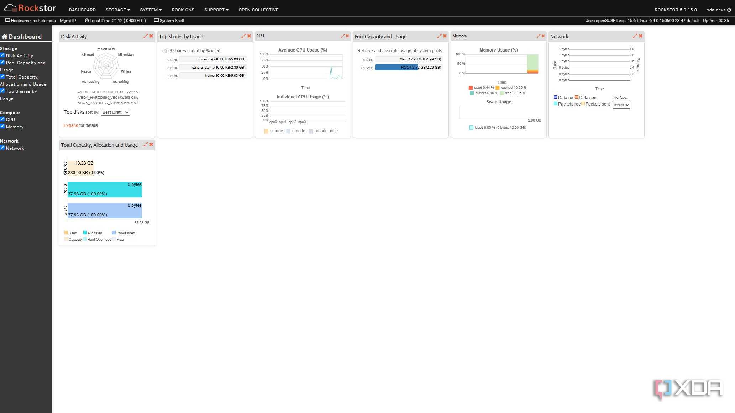
Task: Expand the Memory widget
Action: (539, 36)
